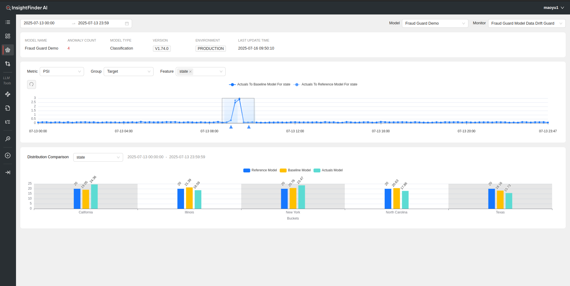570x286 pixels.
Task: Click the magnifier analysis icon in sidebar
Action: [x=8, y=139]
